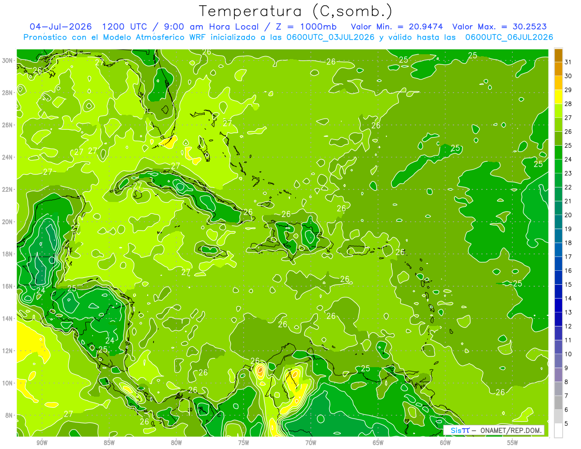Click the 26N latitude label
Screen dimensions: 581x449
7,125
